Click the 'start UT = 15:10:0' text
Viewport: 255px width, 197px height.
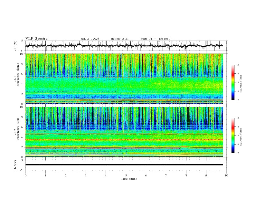pos(156,39)
